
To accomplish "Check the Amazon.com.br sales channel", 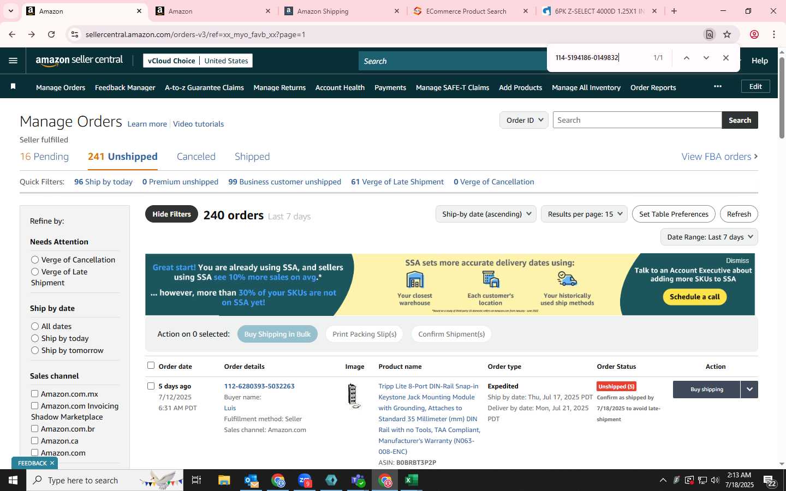I will [x=34, y=429].
